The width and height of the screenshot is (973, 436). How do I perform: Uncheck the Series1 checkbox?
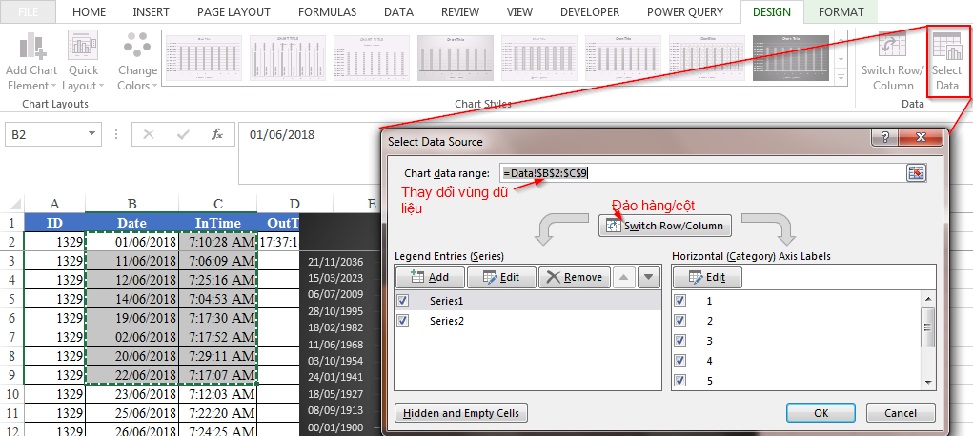[403, 301]
